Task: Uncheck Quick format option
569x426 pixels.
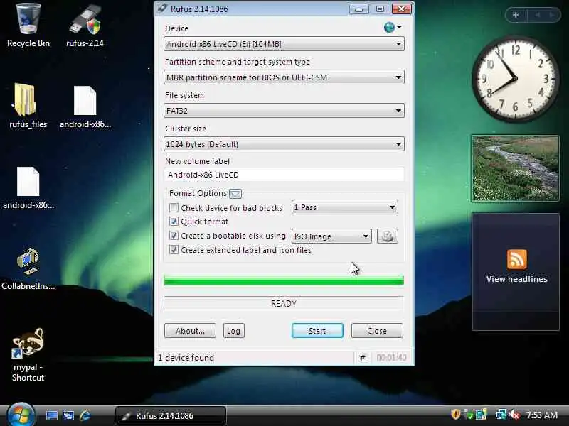Action: 174,222
